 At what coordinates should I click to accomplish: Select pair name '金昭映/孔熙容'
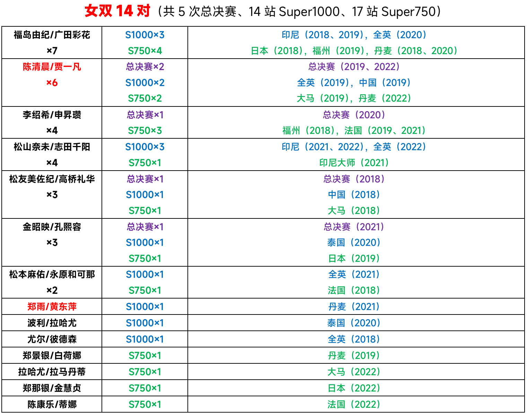[52, 227]
